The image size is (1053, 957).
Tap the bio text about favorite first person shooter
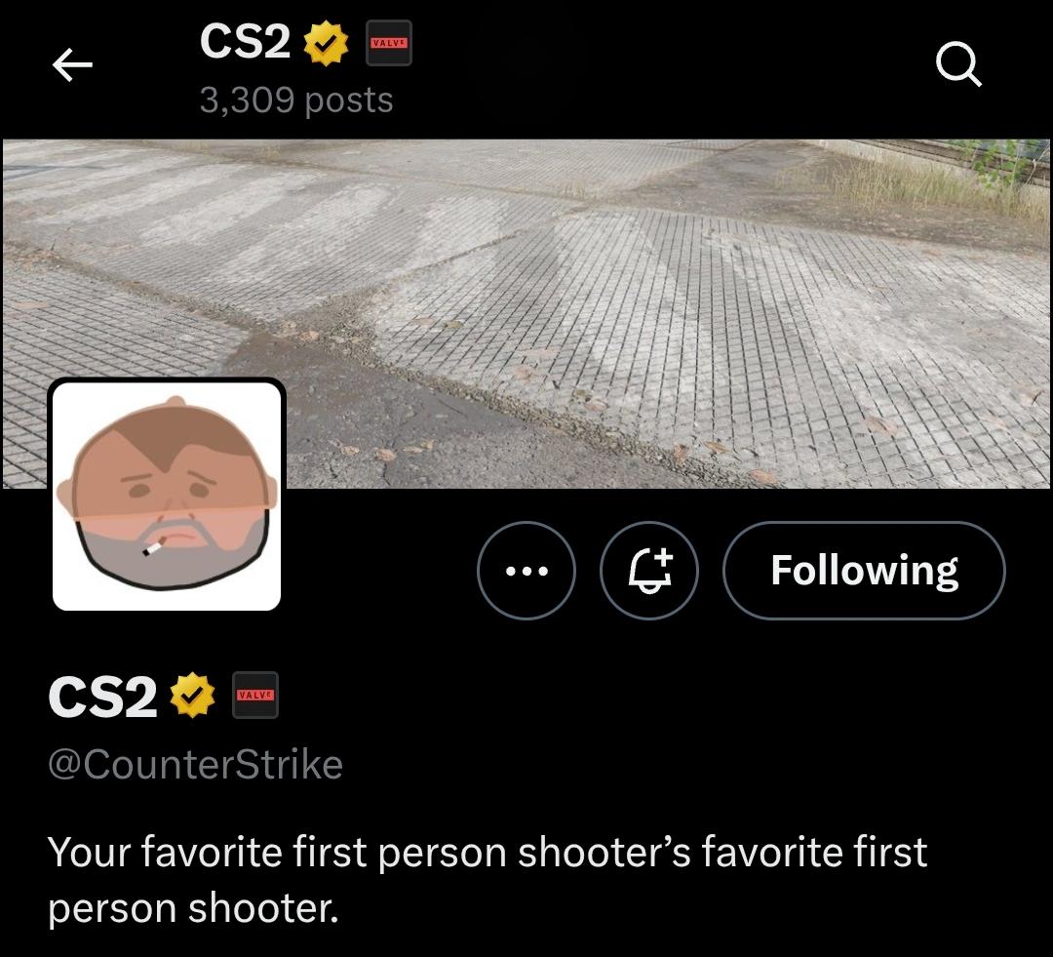[x=487, y=880]
